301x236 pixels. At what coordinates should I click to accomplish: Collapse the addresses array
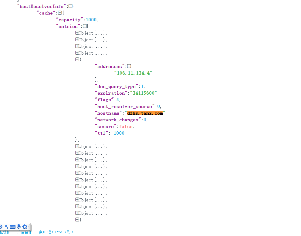(x=129, y=66)
